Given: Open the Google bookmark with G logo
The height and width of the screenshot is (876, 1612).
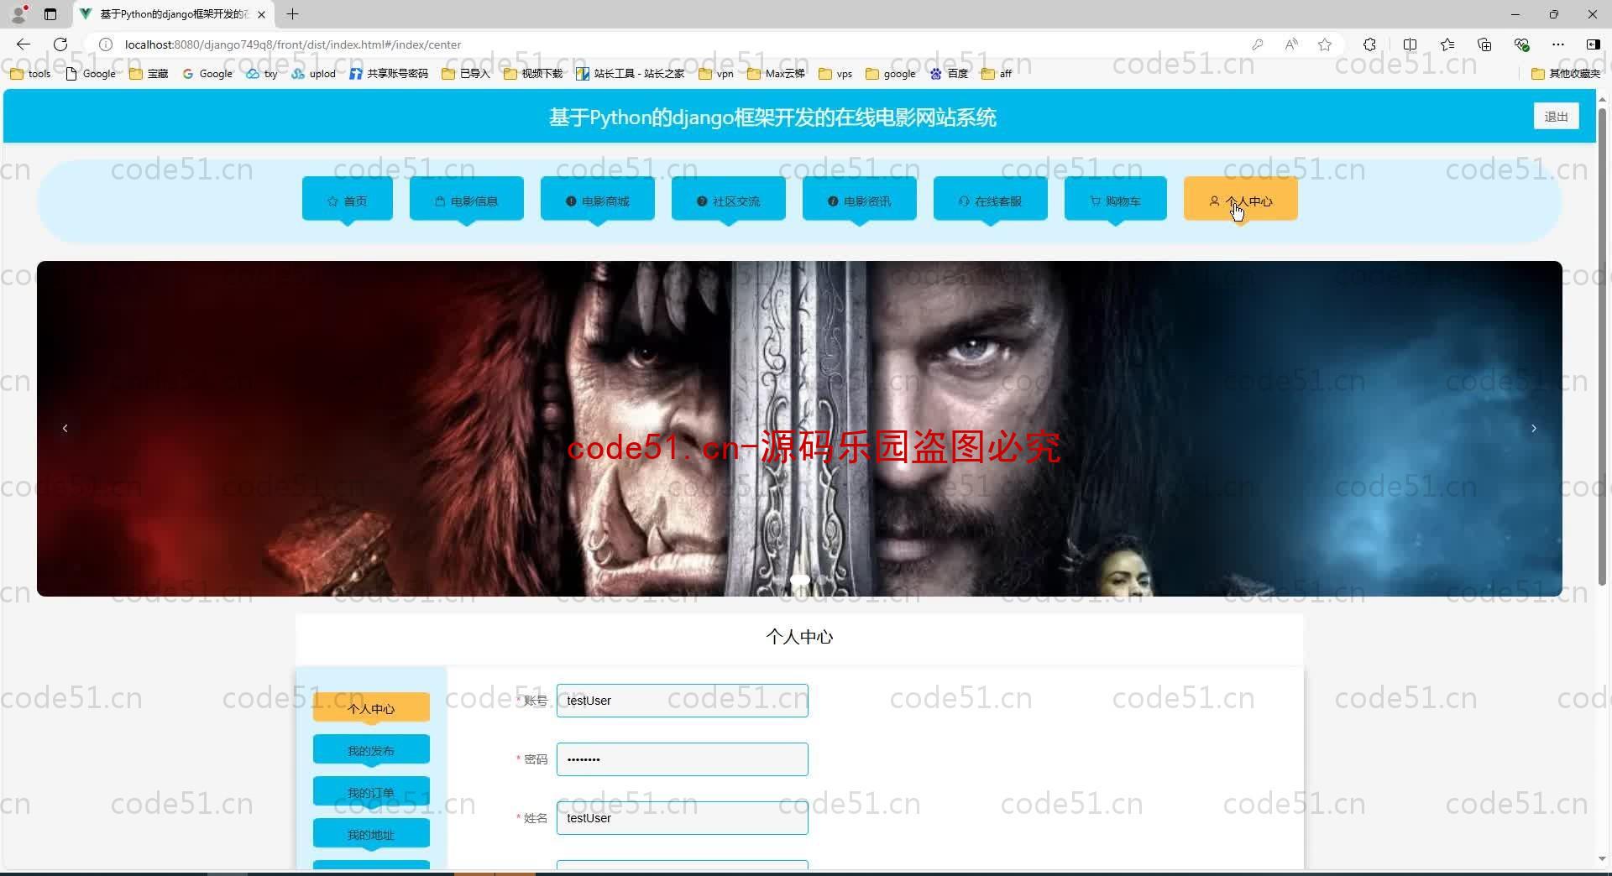Looking at the screenshot, I should (x=207, y=74).
